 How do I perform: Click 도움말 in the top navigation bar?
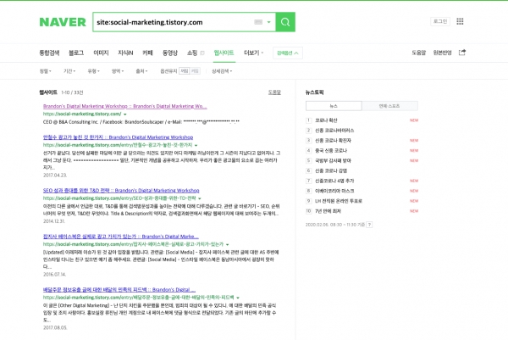click(418, 53)
